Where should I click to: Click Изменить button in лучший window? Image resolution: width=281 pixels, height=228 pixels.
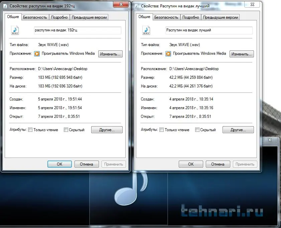coord(242,54)
